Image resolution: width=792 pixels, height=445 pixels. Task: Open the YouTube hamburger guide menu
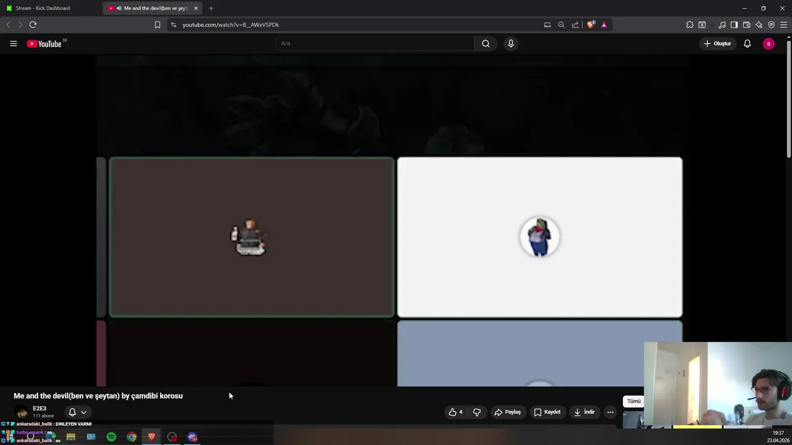13,43
